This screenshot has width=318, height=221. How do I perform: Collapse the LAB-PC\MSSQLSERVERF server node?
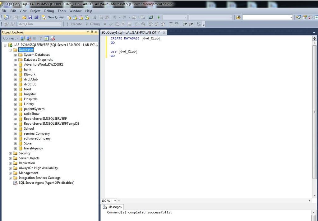tap(5, 45)
